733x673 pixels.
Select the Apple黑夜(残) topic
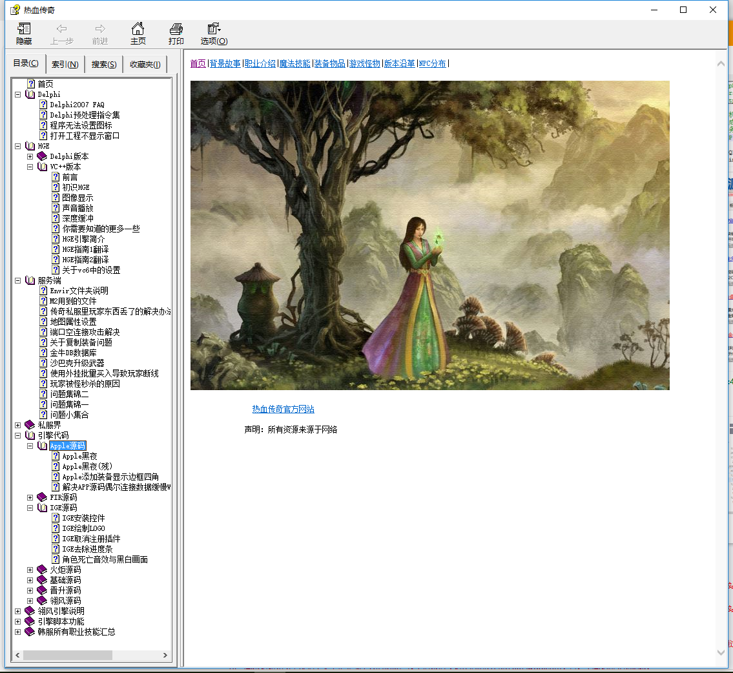click(x=87, y=466)
